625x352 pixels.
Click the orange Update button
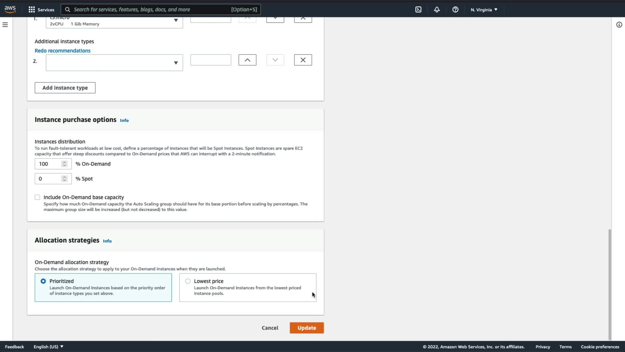point(307,328)
